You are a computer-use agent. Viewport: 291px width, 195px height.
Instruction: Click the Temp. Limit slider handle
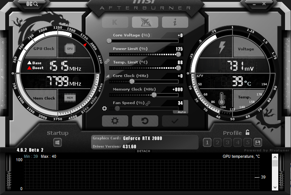[178, 68]
